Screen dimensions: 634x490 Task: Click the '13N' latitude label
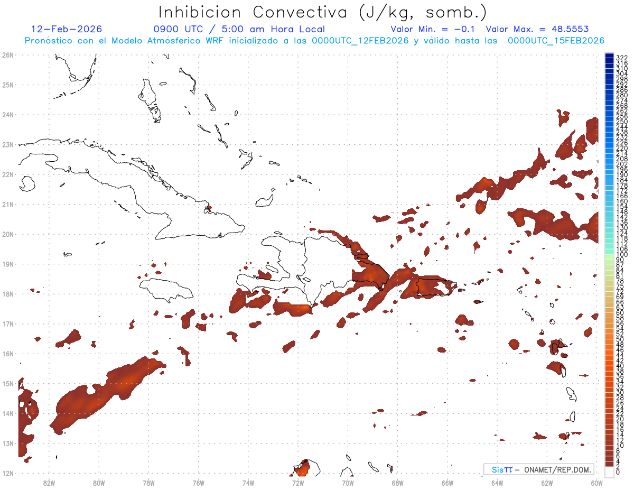point(8,443)
